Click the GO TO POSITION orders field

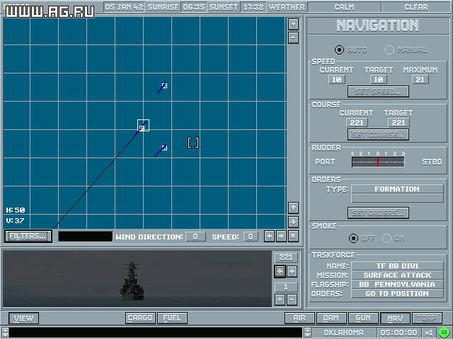(x=397, y=294)
